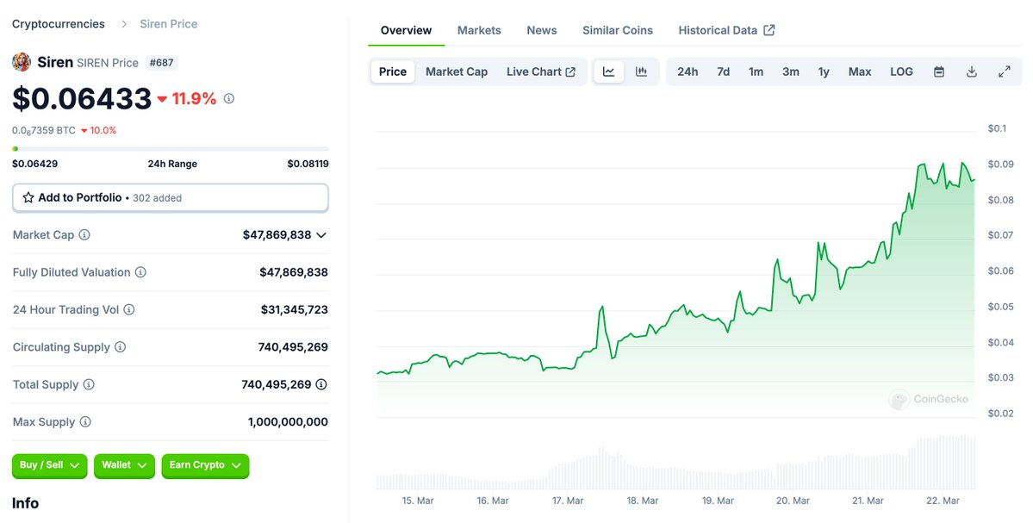Switch to candlestick chart view icon
The width and height of the screenshot is (1033, 523).
pyautogui.click(x=641, y=72)
